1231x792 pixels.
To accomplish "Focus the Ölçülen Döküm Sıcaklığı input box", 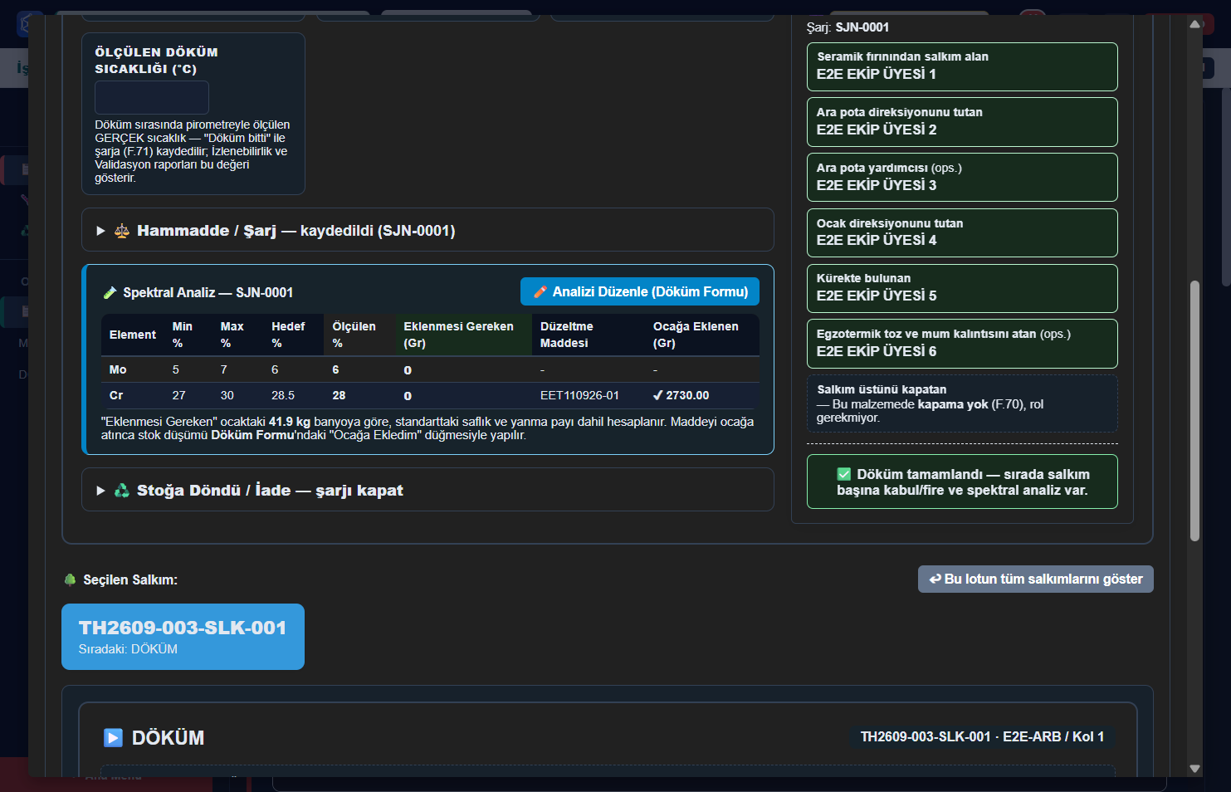I will [152, 97].
